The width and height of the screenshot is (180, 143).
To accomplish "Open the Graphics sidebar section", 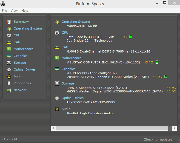I will (x=21, y=56).
